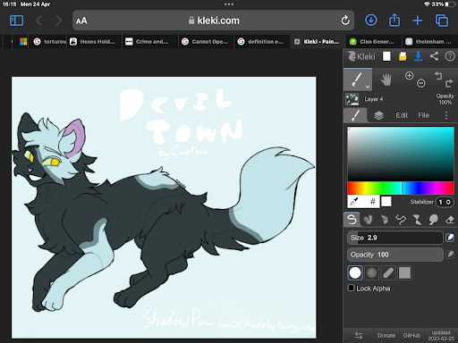Click the Layer 4 thumbnail preview
The width and height of the screenshot is (458, 343).
352,99
